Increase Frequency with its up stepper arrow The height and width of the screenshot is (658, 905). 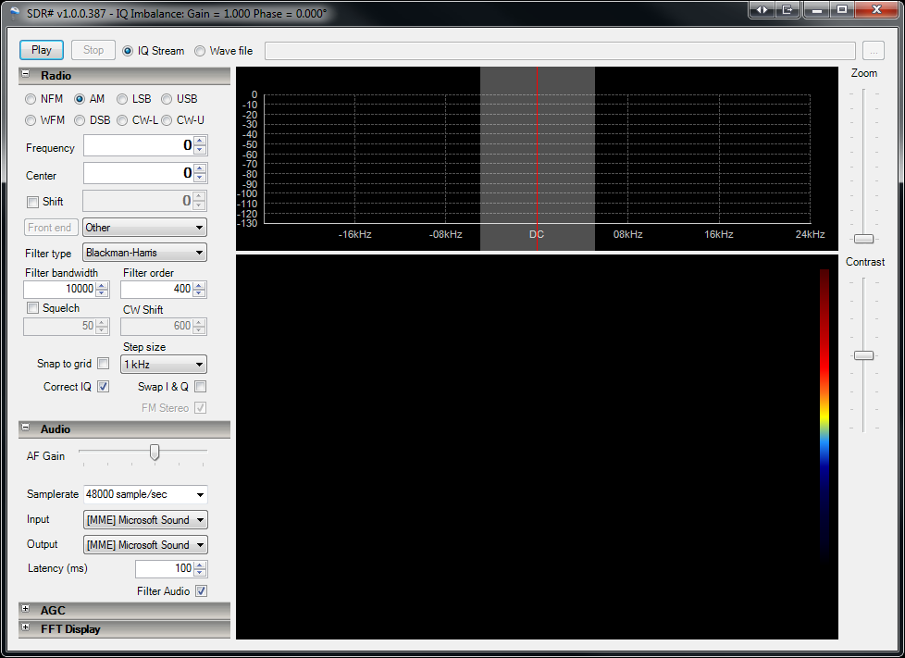[200, 141]
